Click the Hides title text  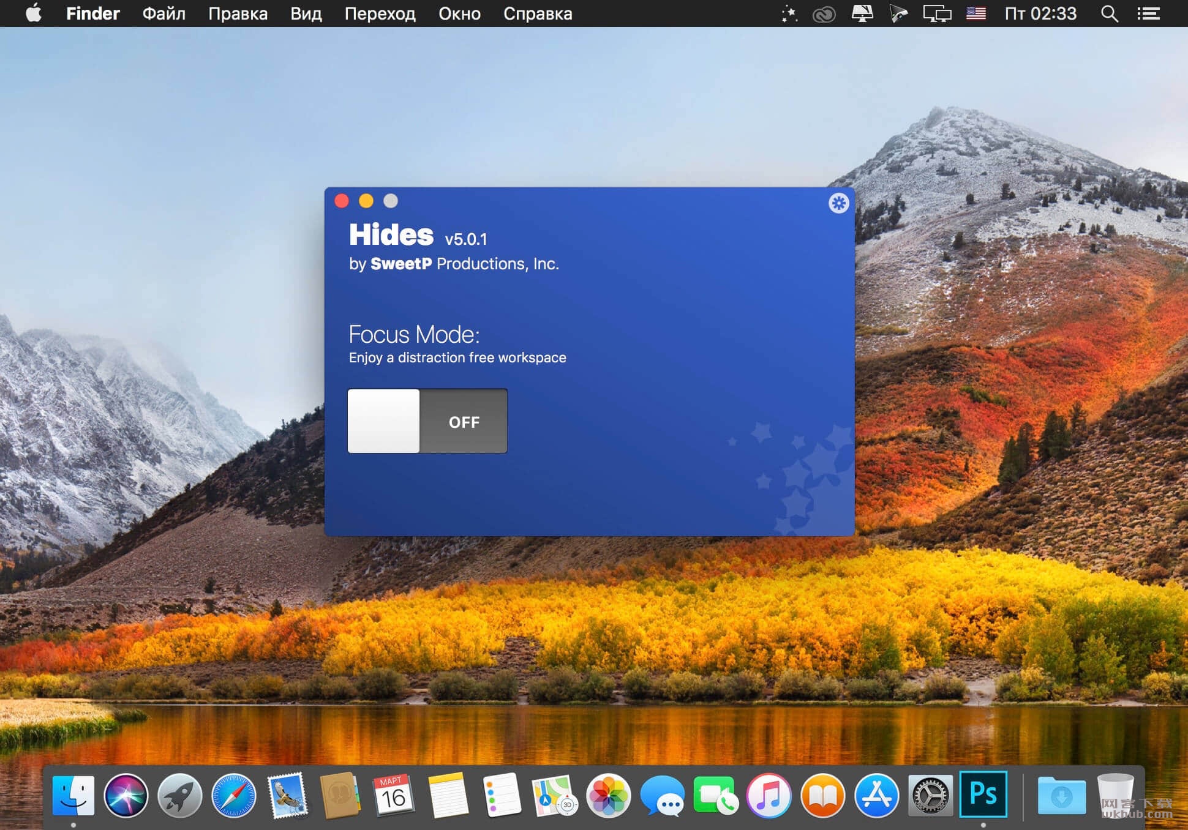pos(391,234)
